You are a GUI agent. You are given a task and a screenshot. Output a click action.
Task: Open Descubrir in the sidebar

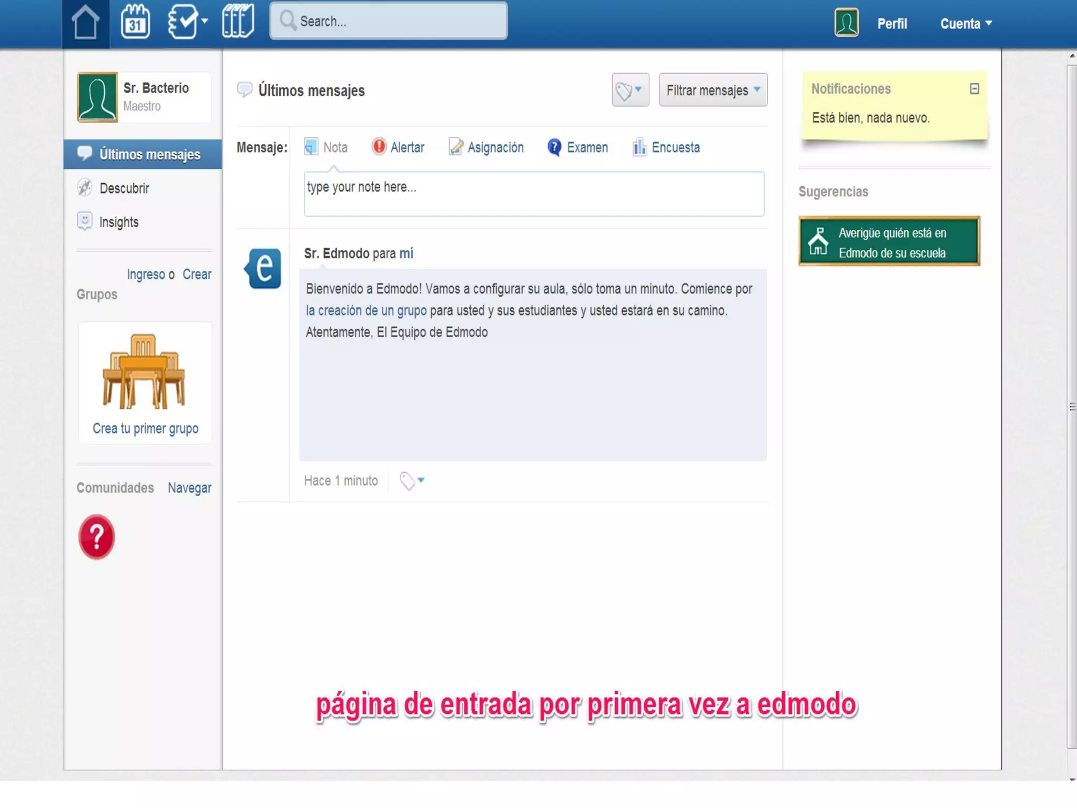(x=124, y=188)
